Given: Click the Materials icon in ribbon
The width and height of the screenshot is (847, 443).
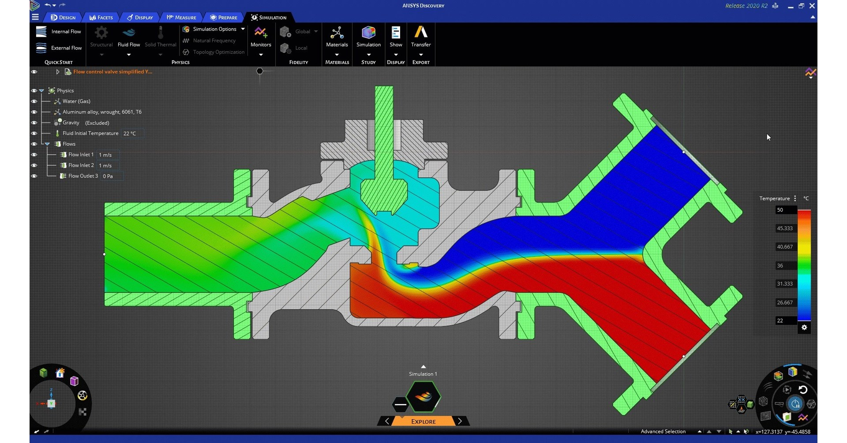Looking at the screenshot, I should tap(337, 33).
